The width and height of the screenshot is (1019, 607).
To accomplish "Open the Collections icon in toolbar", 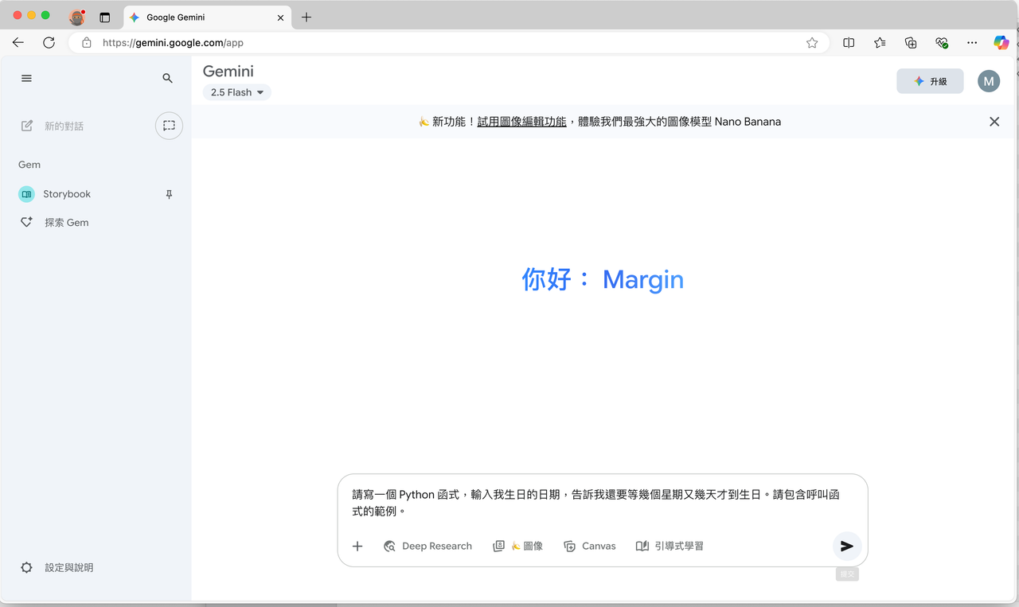I will (x=911, y=43).
